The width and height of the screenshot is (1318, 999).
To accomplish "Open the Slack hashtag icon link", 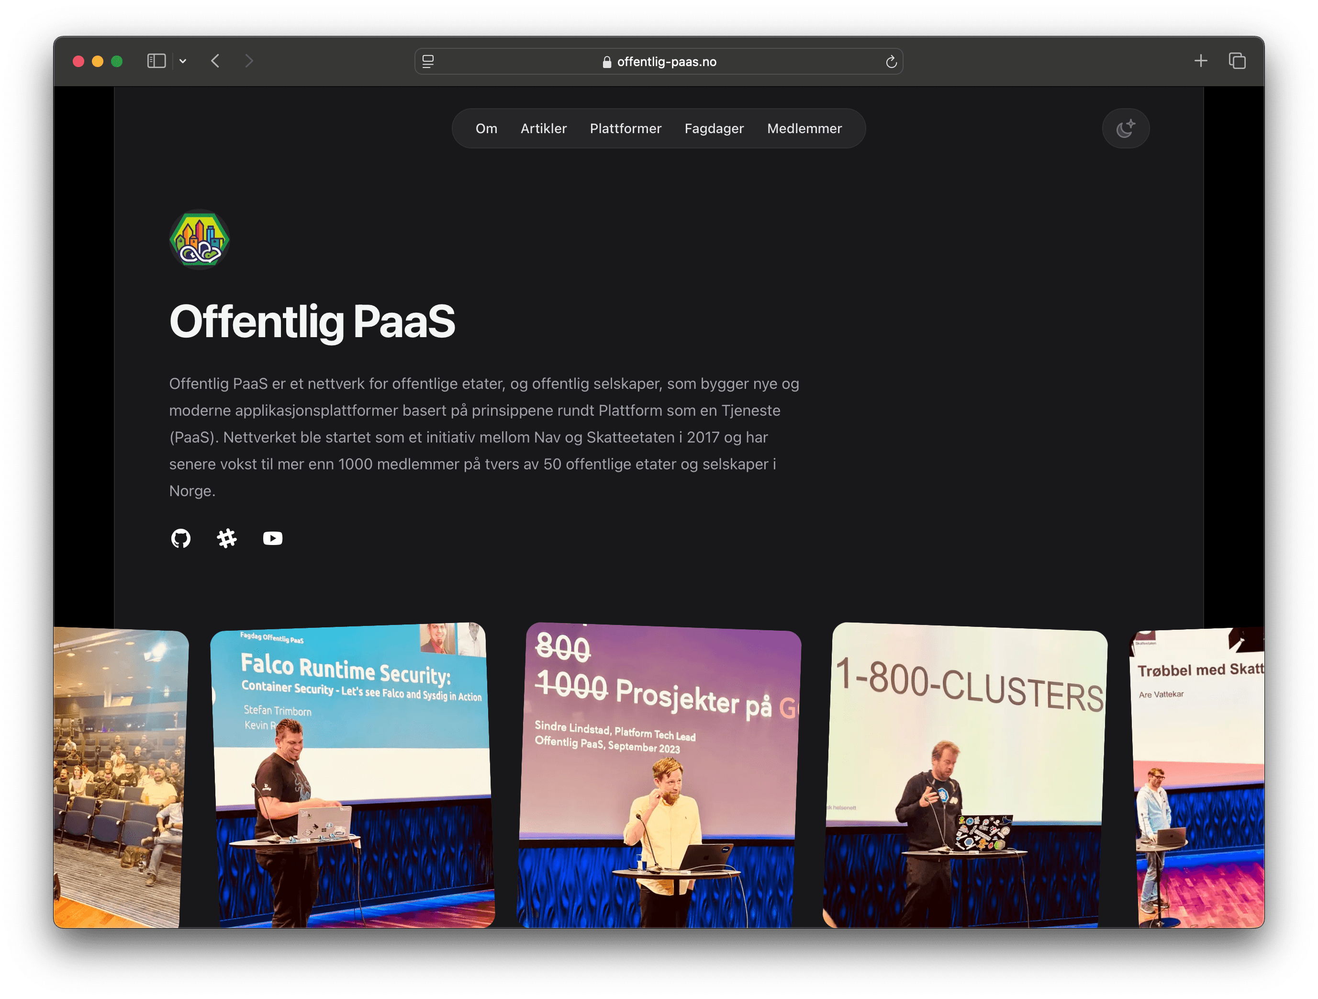I will [x=226, y=539].
